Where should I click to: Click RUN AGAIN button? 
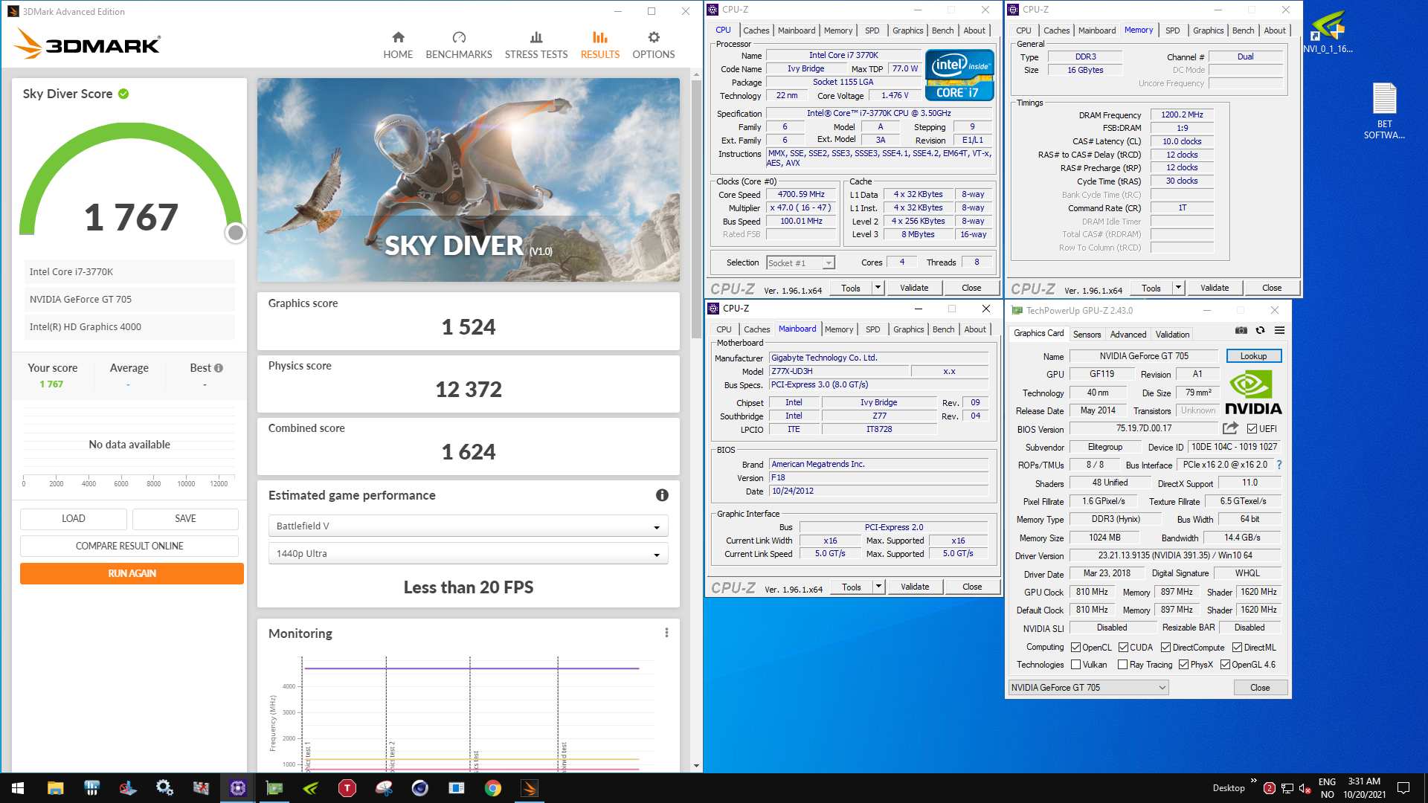(132, 573)
